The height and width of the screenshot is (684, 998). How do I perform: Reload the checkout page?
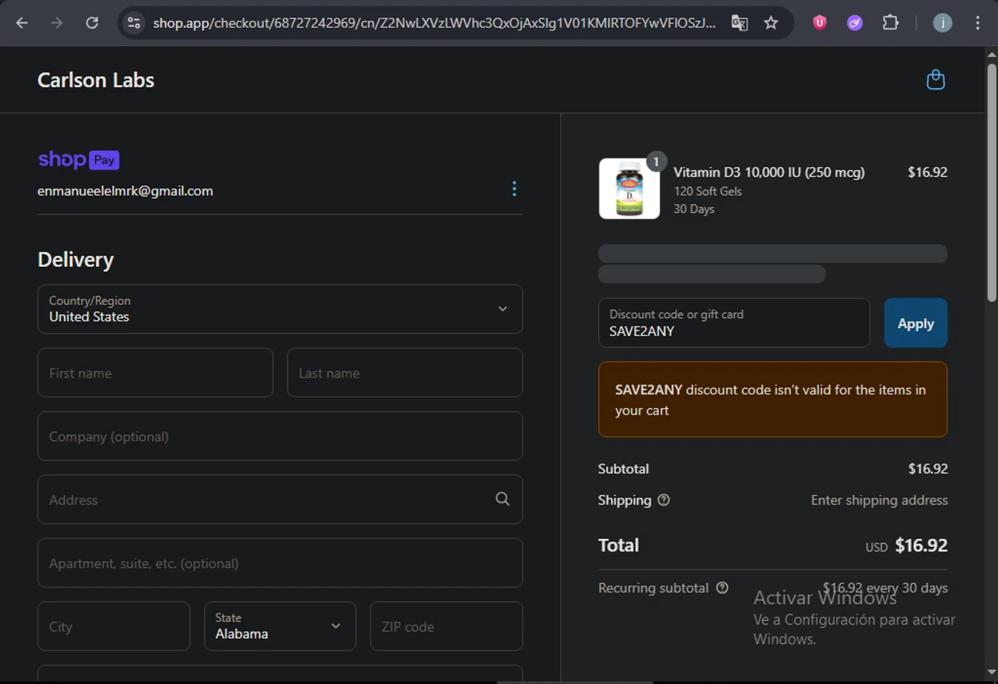92,23
